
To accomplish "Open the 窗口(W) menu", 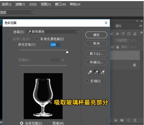I will pos(60,4).
